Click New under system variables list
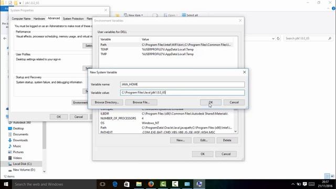This screenshot has height=189, width=336. pyautogui.click(x=181, y=140)
